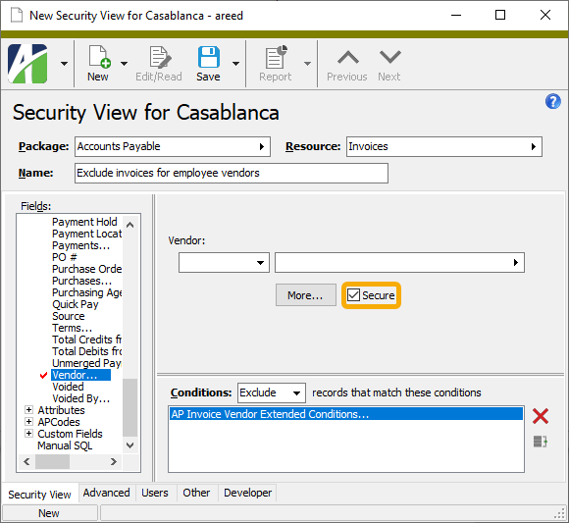Open the Package lookup arrow
This screenshot has height=523, width=569.
tap(262, 146)
